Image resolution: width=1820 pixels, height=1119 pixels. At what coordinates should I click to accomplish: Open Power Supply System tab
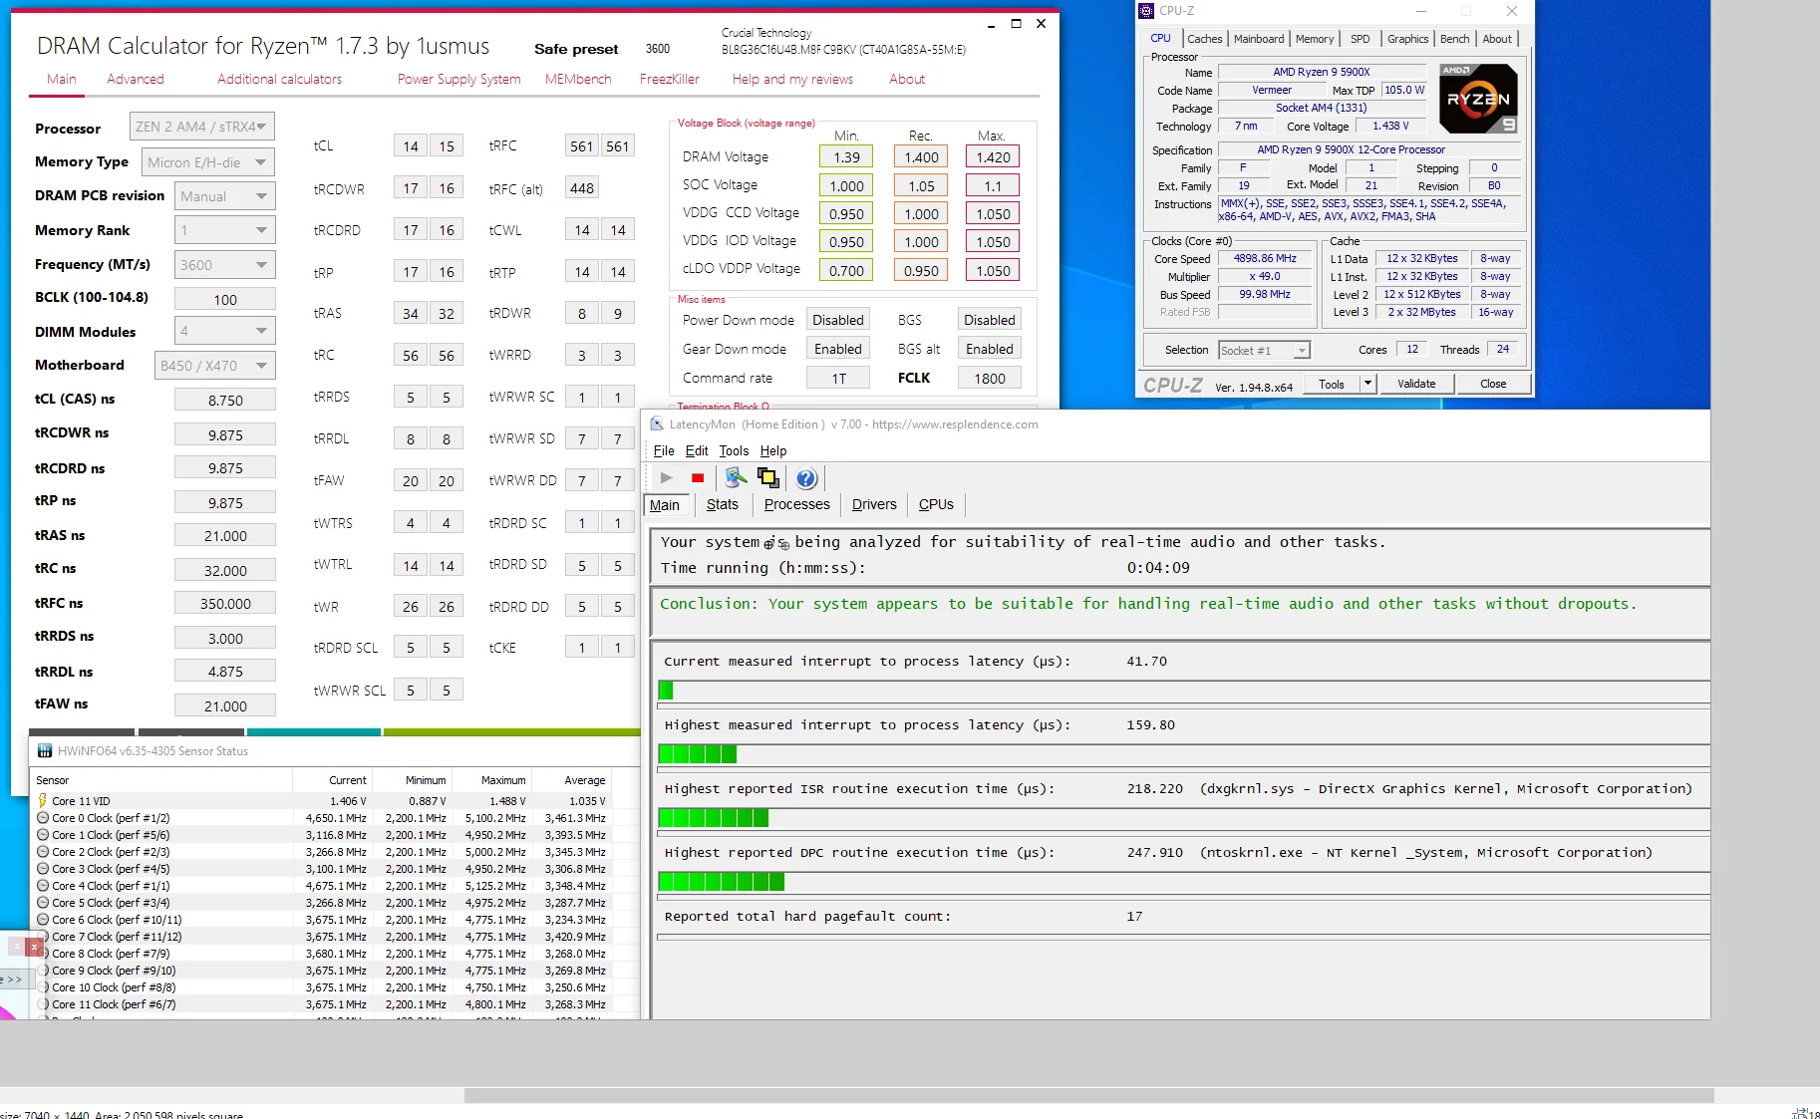(458, 79)
